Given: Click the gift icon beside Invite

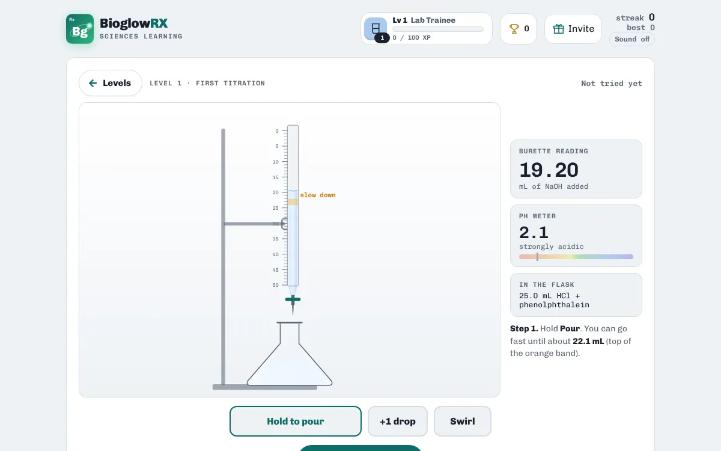Looking at the screenshot, I should [x=559, y=29].
